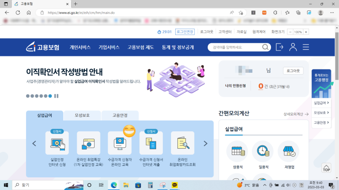Select 상용직 calculation icon

tap(237, 151)
